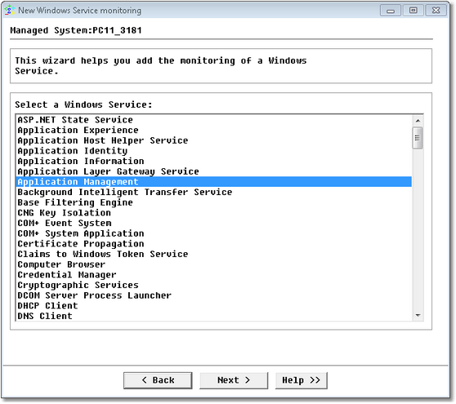
Task: Select Application Identity in the list
Action: [x=214, y=151]
